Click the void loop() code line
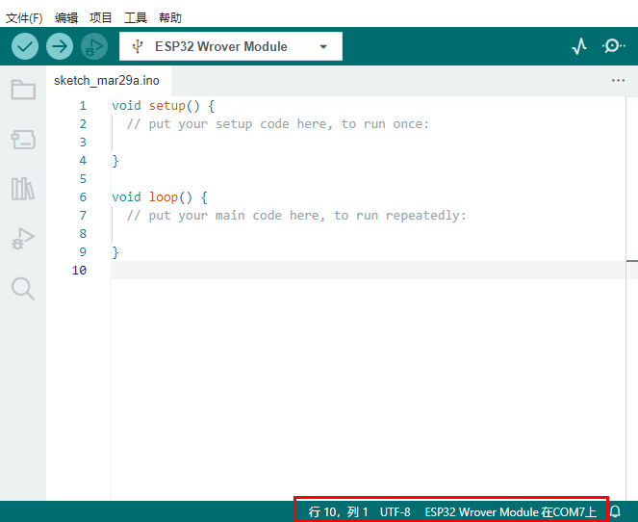 click(160, 197)
